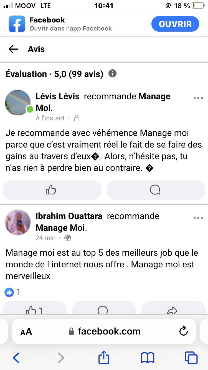The width and height of the screenshot is (208, 370).
Task: Tap the facebook.com address bar
Action: point(104,331)
